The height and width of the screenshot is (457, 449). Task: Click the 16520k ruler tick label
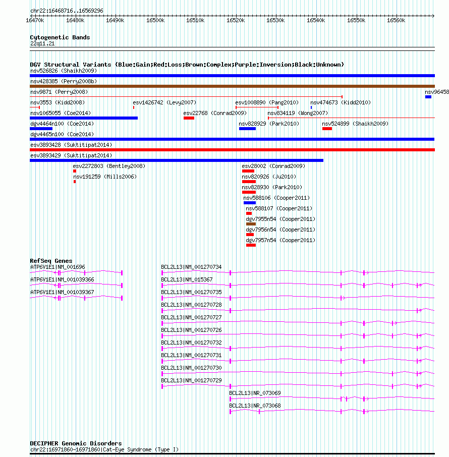point(236,20)
